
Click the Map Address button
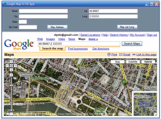pyautogui.click(x=57, y=27)
